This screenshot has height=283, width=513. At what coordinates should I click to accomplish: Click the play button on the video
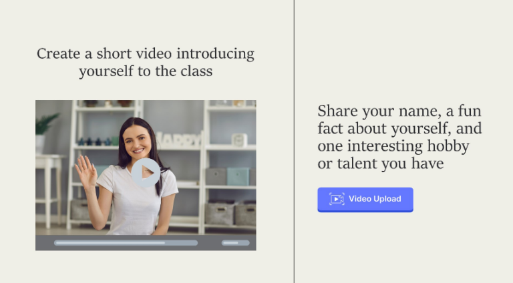click(x=146, y=172)
